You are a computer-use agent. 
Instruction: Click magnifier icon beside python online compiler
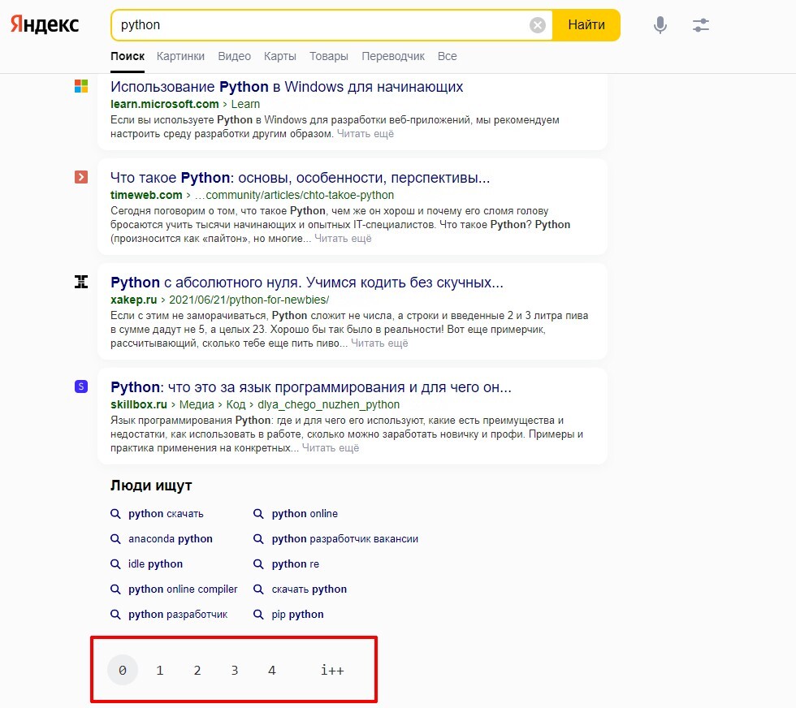click(x=115, y=589)
